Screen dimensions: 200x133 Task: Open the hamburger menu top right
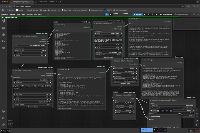point(198,14)
